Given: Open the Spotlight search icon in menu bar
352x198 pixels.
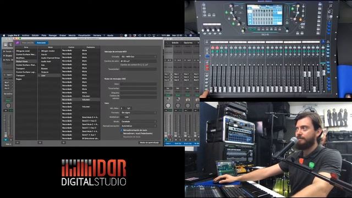Looking at the screenshot, I should click(186, 35).
